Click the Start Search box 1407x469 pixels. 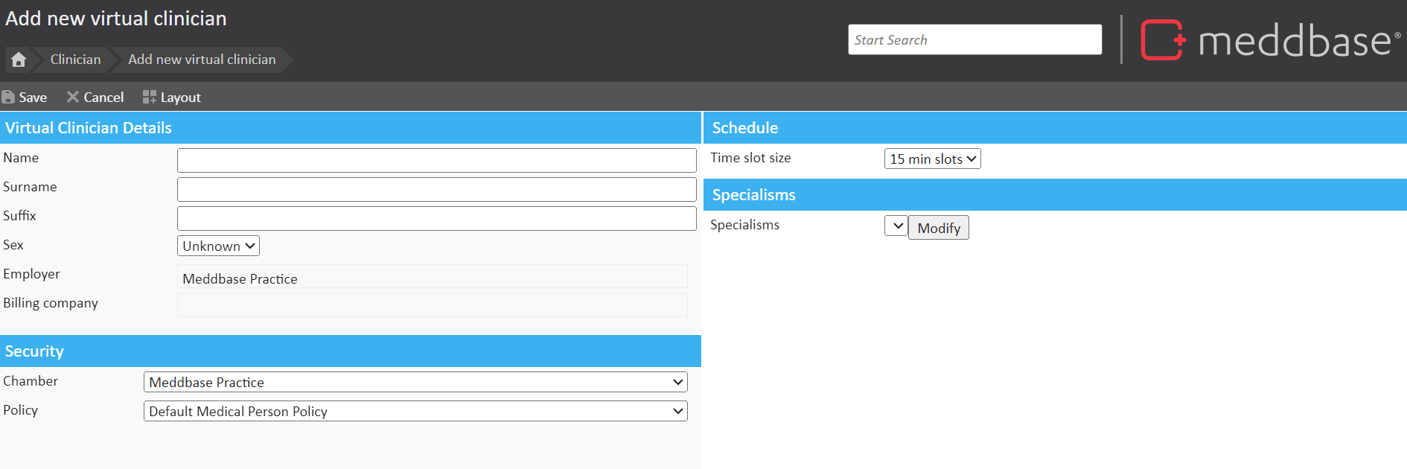tap(974, 39)
